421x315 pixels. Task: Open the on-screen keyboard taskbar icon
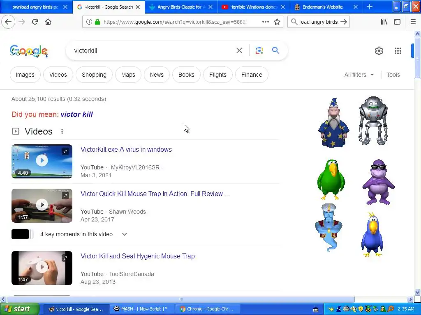pyautogui.click(x=316, y=310)
